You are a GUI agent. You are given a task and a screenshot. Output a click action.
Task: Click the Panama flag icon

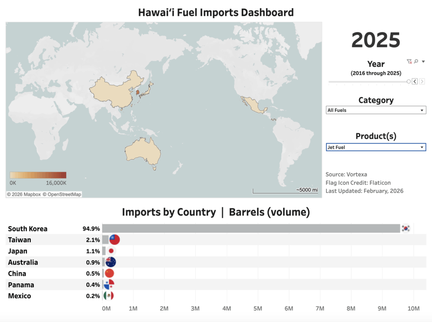pos(109,284)
